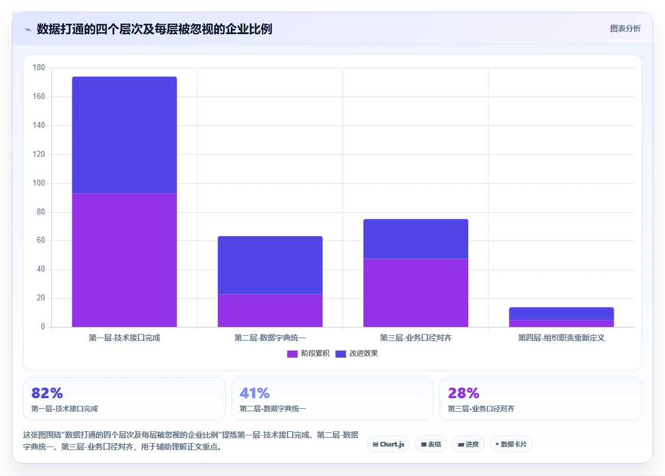Toggle the 阶段累积 legend purple swatch
This screenshot has width=665, height=476.
pos(292,354)
